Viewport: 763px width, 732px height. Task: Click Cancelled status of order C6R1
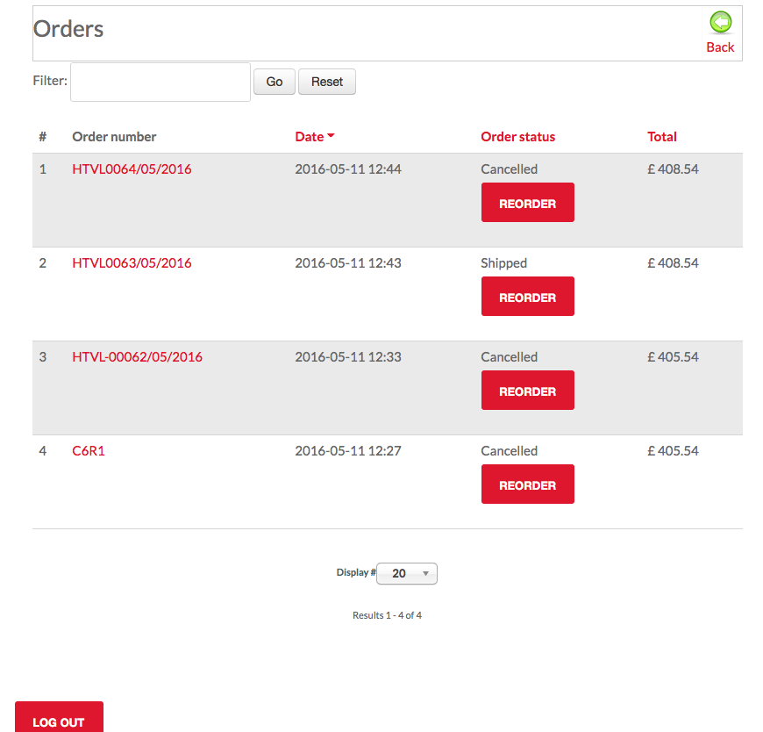[x=509, y=451]
